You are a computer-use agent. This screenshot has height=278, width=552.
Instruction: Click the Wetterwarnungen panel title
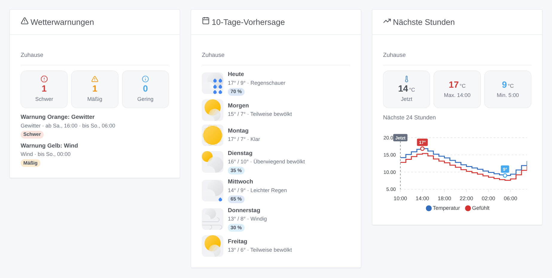62,22
